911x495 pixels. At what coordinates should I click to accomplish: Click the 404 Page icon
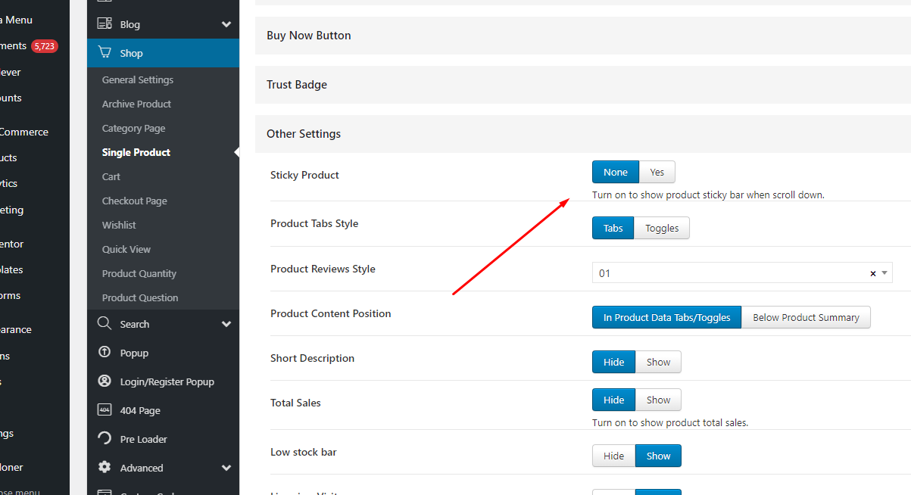coord(105,410)
